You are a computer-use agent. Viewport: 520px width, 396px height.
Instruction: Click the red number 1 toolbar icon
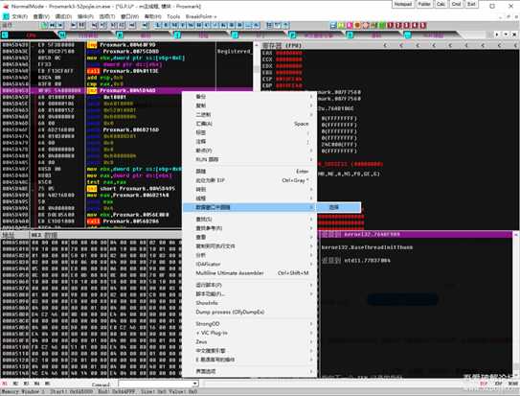click(391, 25)
